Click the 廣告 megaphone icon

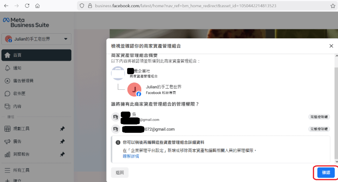7,141
